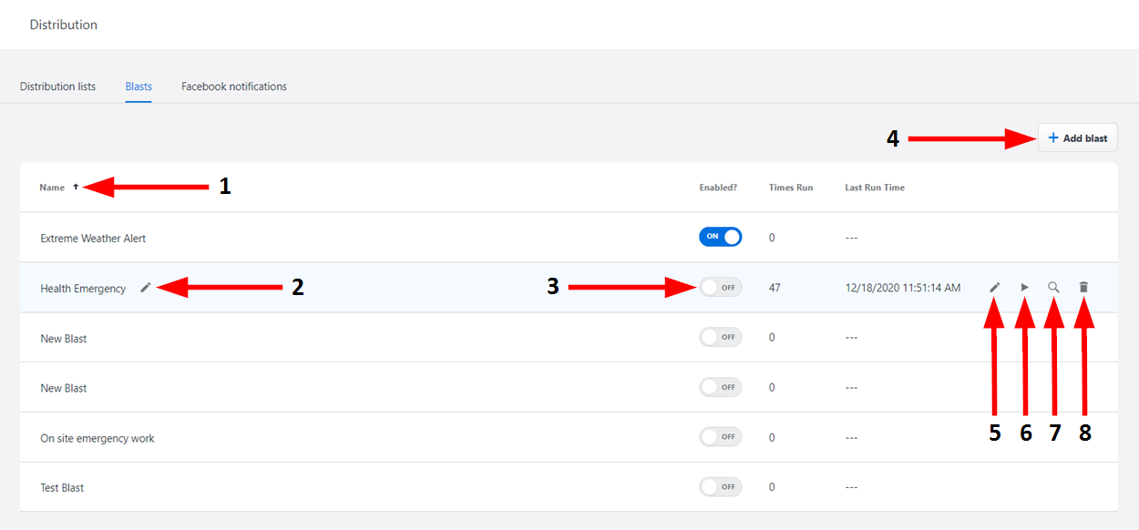
Task: Click the Add blast button
Action: pyautogui.click(x=1077, y=138)
